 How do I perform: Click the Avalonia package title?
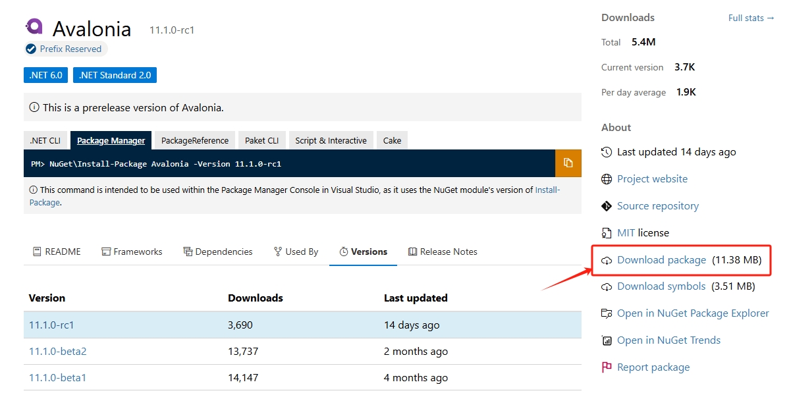pos(92,29)
